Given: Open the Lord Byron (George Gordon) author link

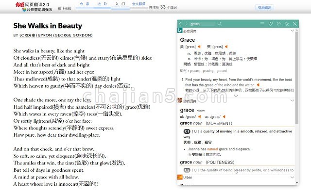Looking at the screenshot, I should click(x=56, y=35).
